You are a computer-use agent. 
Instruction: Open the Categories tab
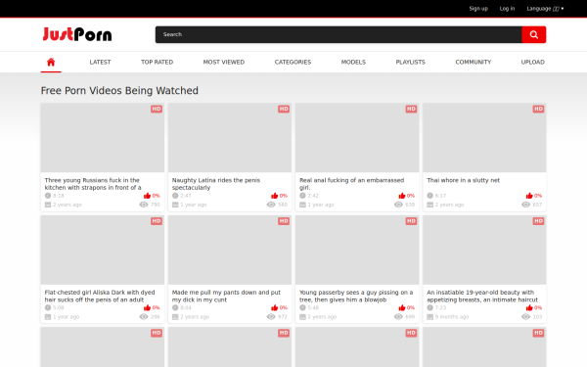point(293,63)
